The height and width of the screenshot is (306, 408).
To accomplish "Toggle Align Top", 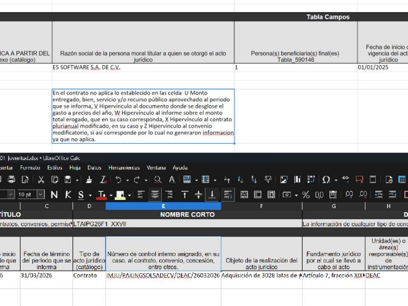I will [x=185, y=195].
